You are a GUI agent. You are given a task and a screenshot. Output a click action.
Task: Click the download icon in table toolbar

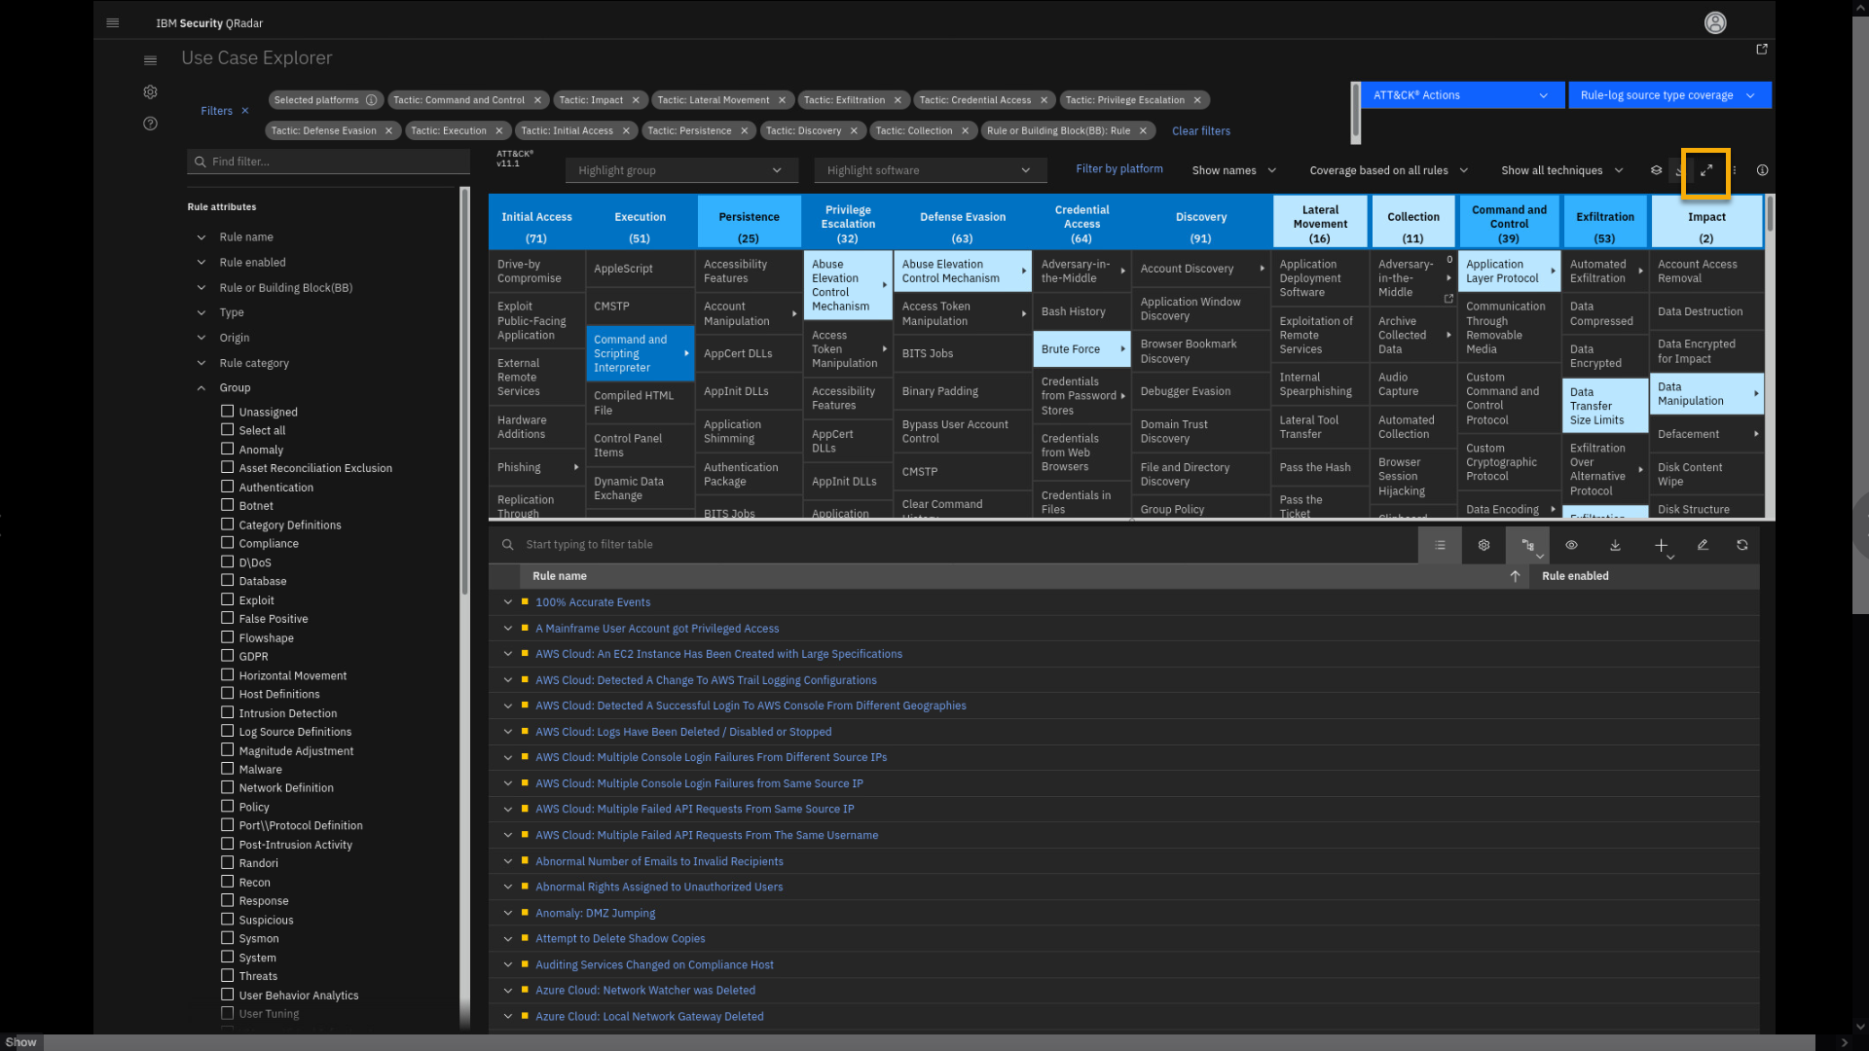(x=1615, y=545)
